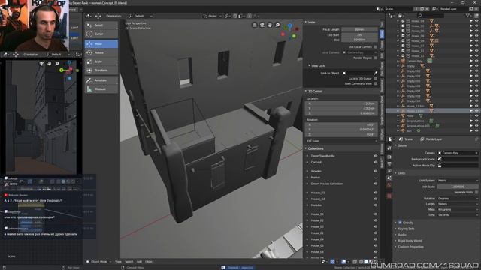Switch to the Create sidebar tab

tap(382, 46)
